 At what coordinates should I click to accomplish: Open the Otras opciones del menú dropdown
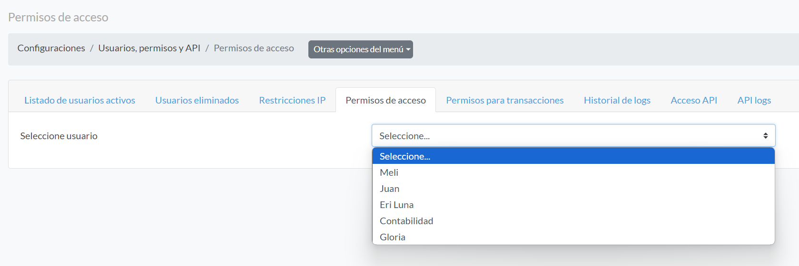coord(360,49)
